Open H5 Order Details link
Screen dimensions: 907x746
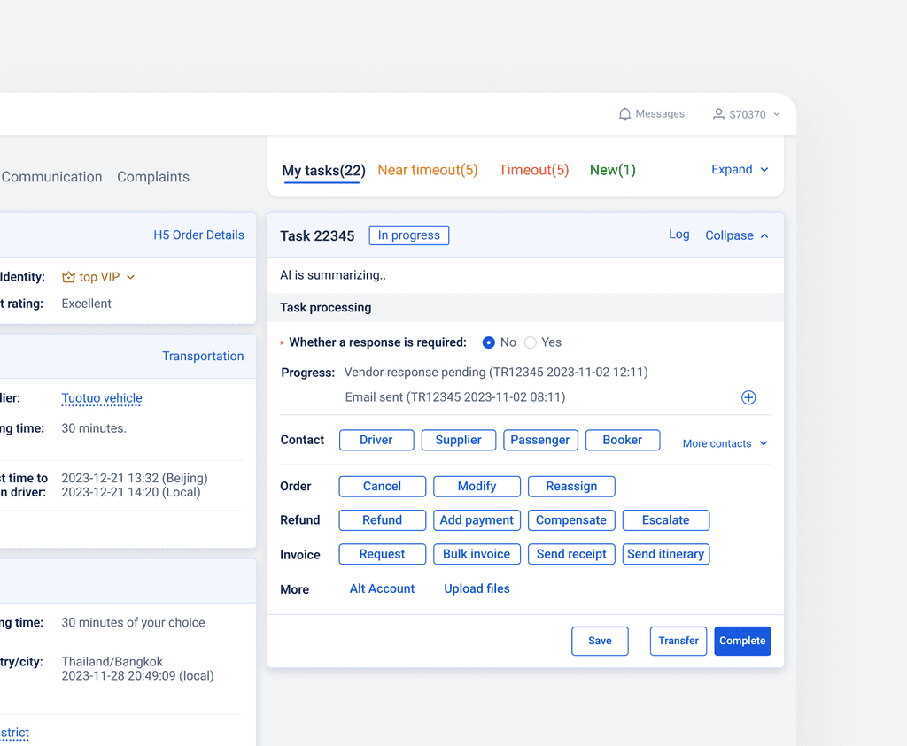(198, 235)
